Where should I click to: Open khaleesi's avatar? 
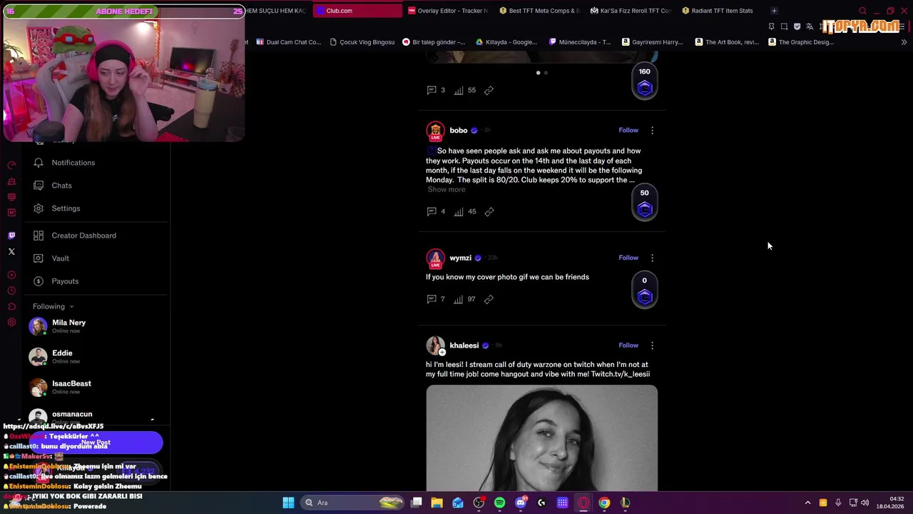[x=435, y=346]
